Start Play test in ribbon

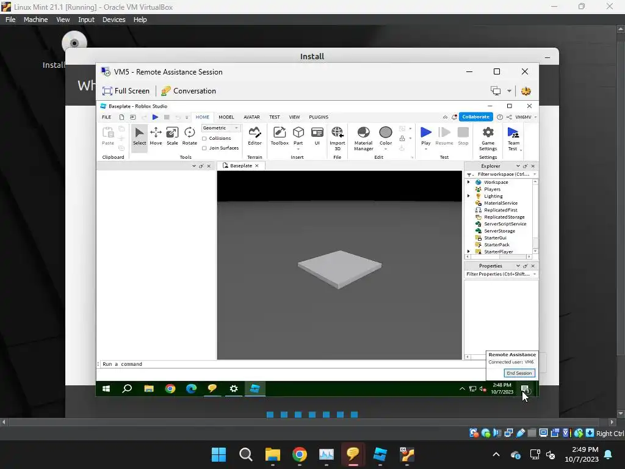[x=425, y=136]
